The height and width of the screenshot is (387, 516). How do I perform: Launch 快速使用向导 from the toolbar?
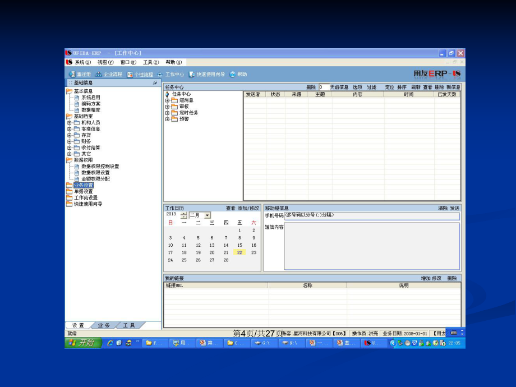click(192, 74)
